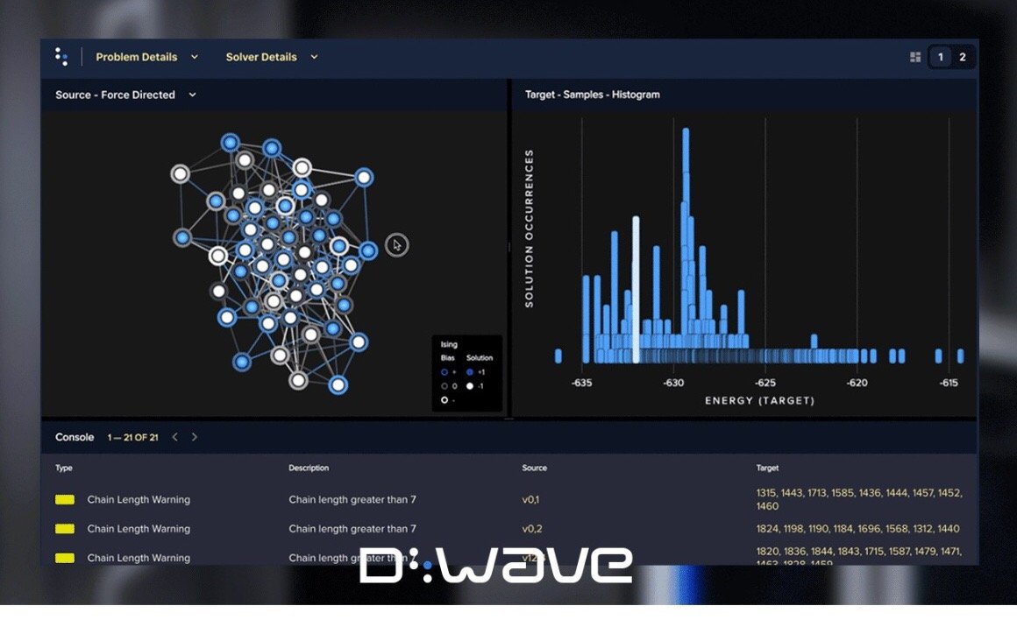Click yellow warning swatch for v0,2 row
Image resolution: width=1017 pixels, height=627 pixels.
point(65,529)
